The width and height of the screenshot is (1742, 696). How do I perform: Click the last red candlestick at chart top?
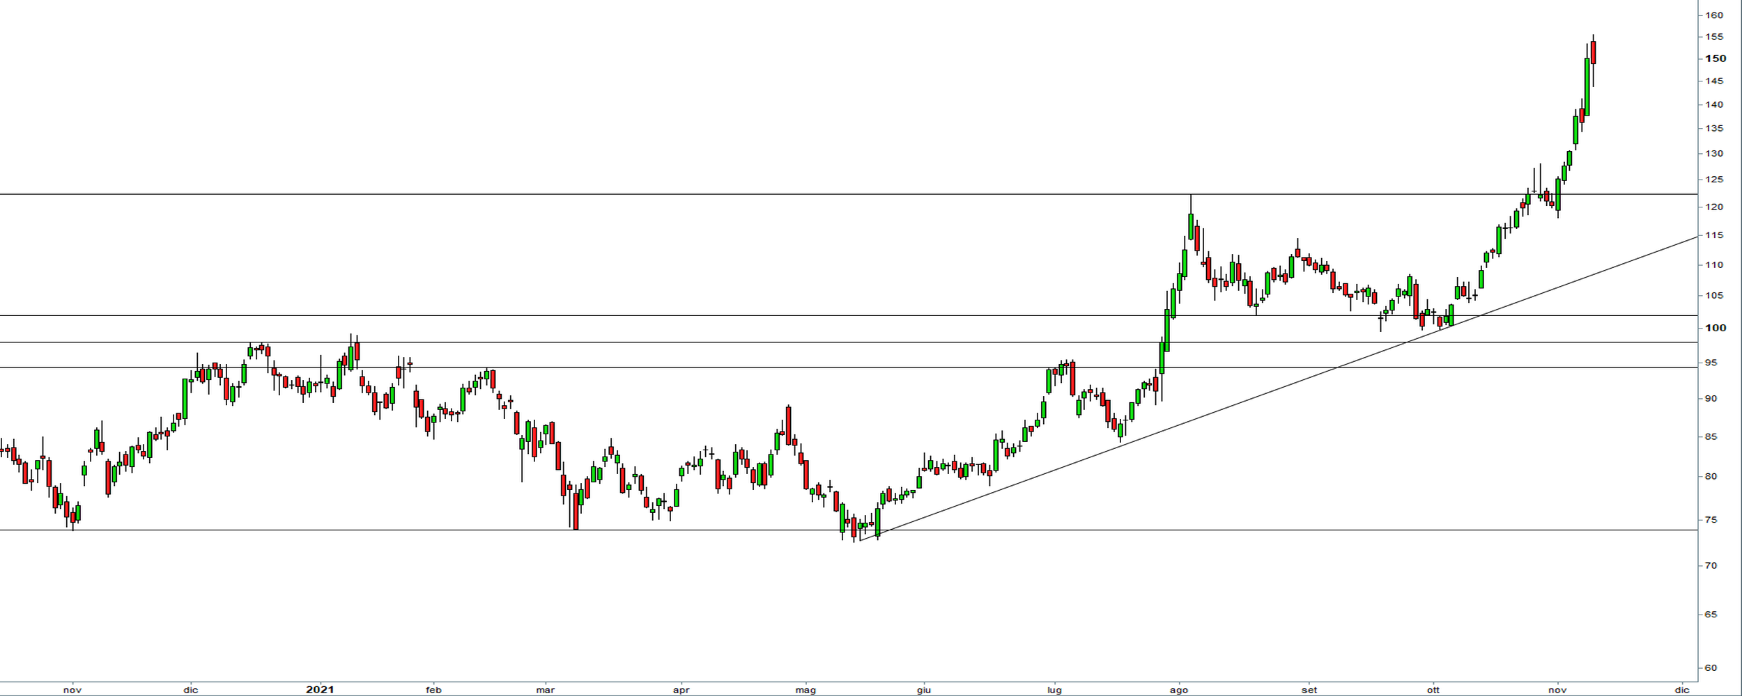(1593, 53)
